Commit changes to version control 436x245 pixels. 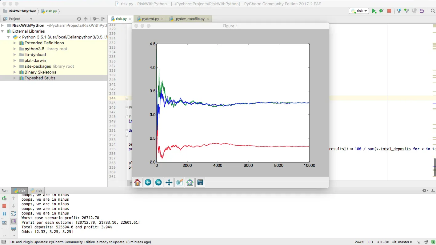406,11
